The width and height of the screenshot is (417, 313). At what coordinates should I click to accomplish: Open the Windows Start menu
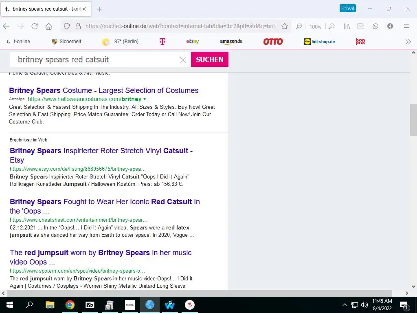[x=10, y=305]
